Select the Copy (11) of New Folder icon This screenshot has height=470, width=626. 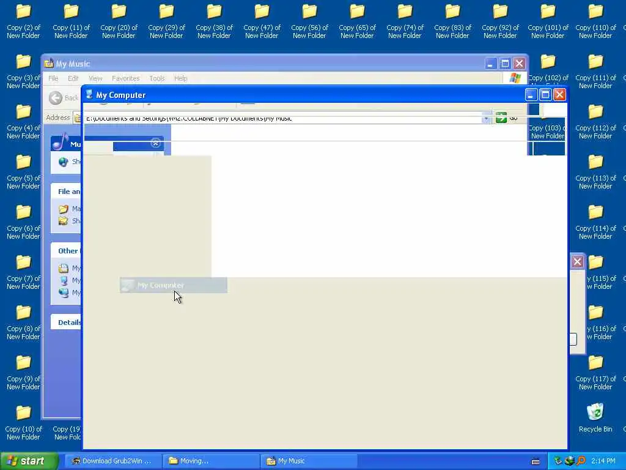point(71,21)
